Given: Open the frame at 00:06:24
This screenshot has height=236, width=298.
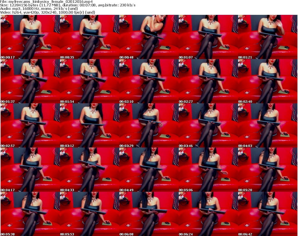Looking at the screenshot, I should pos(208,214).
